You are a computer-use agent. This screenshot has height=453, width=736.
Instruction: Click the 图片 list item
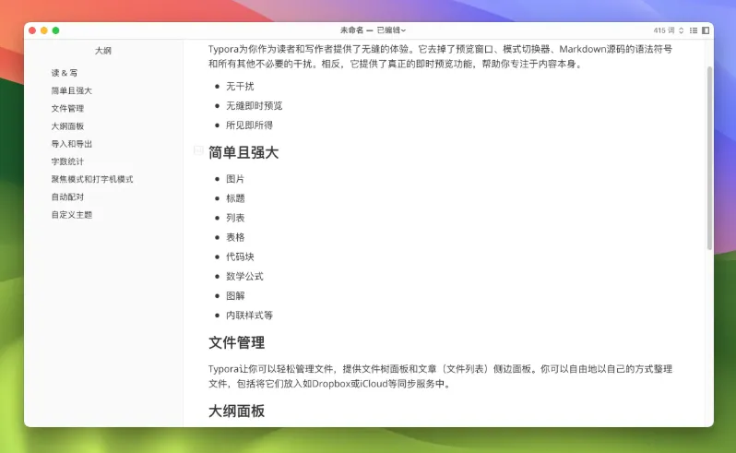click(x=235, y=179)
